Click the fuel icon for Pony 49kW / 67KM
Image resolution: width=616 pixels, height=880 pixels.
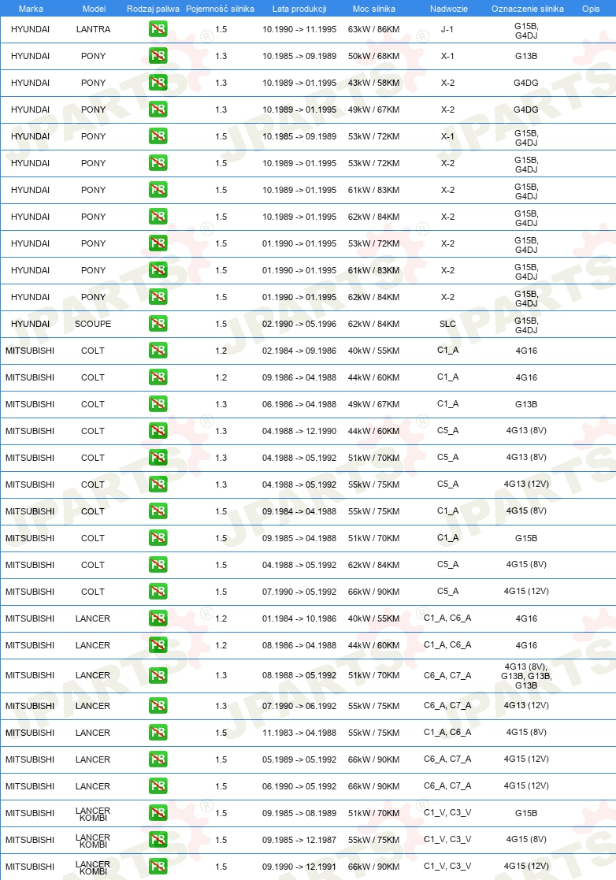tap(158, 110)
